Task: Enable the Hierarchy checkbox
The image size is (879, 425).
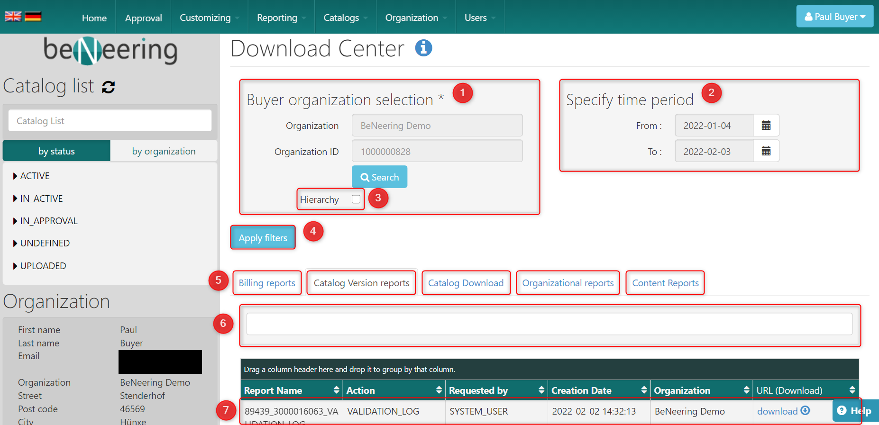Action: click(x=356, y=199)
